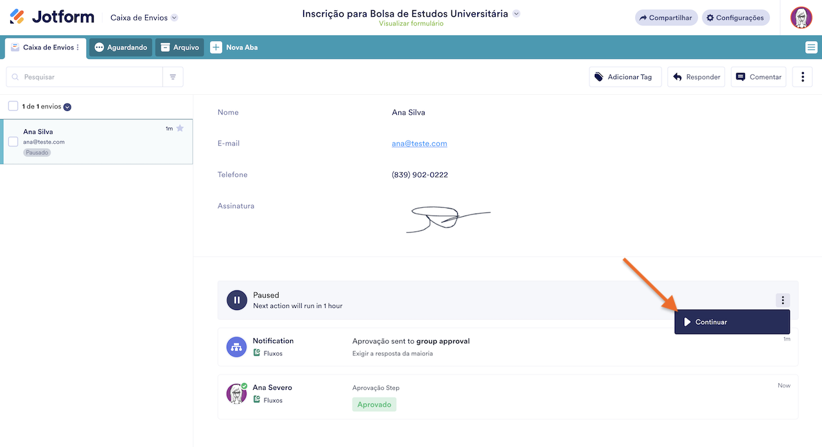
Task: Click the Jotform logo
Action: point(52,17)
